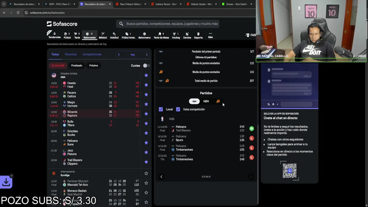Screen dimensions: 368x207
Task: Open the Dardos sport section
Action: point(187,35)
